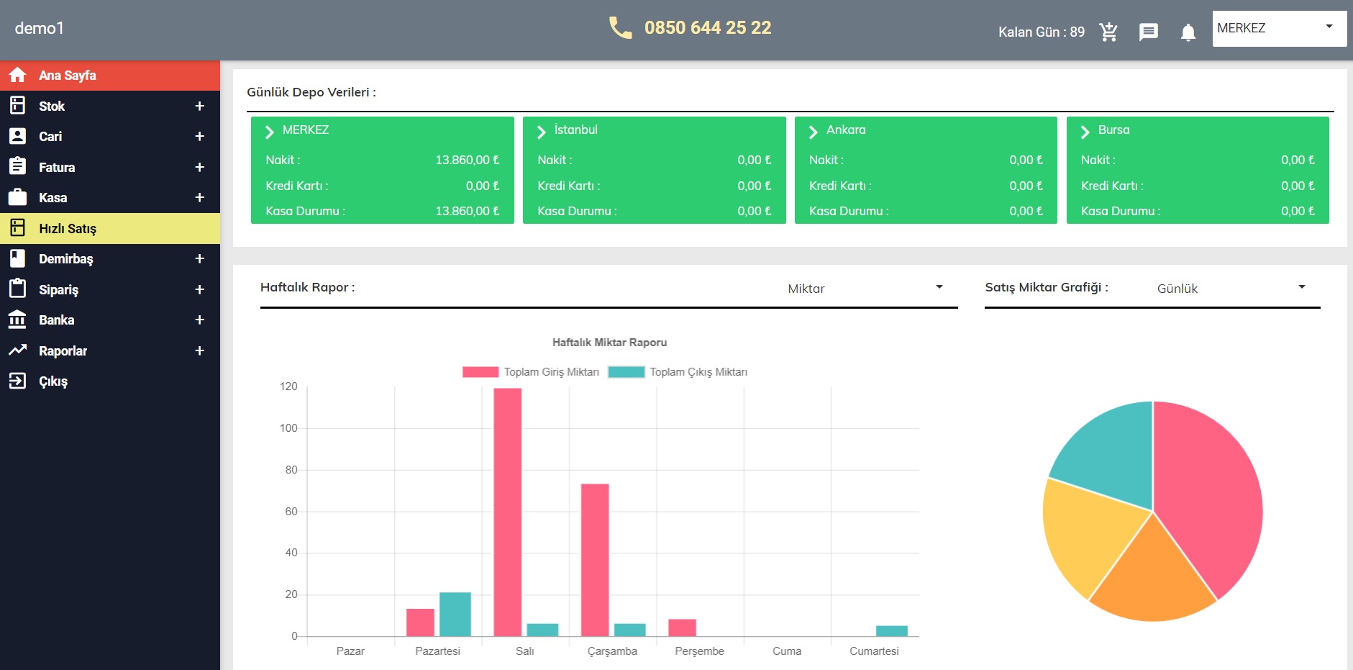Toggle Toplam Giriş Miktarı legend series

coord(531,372)
